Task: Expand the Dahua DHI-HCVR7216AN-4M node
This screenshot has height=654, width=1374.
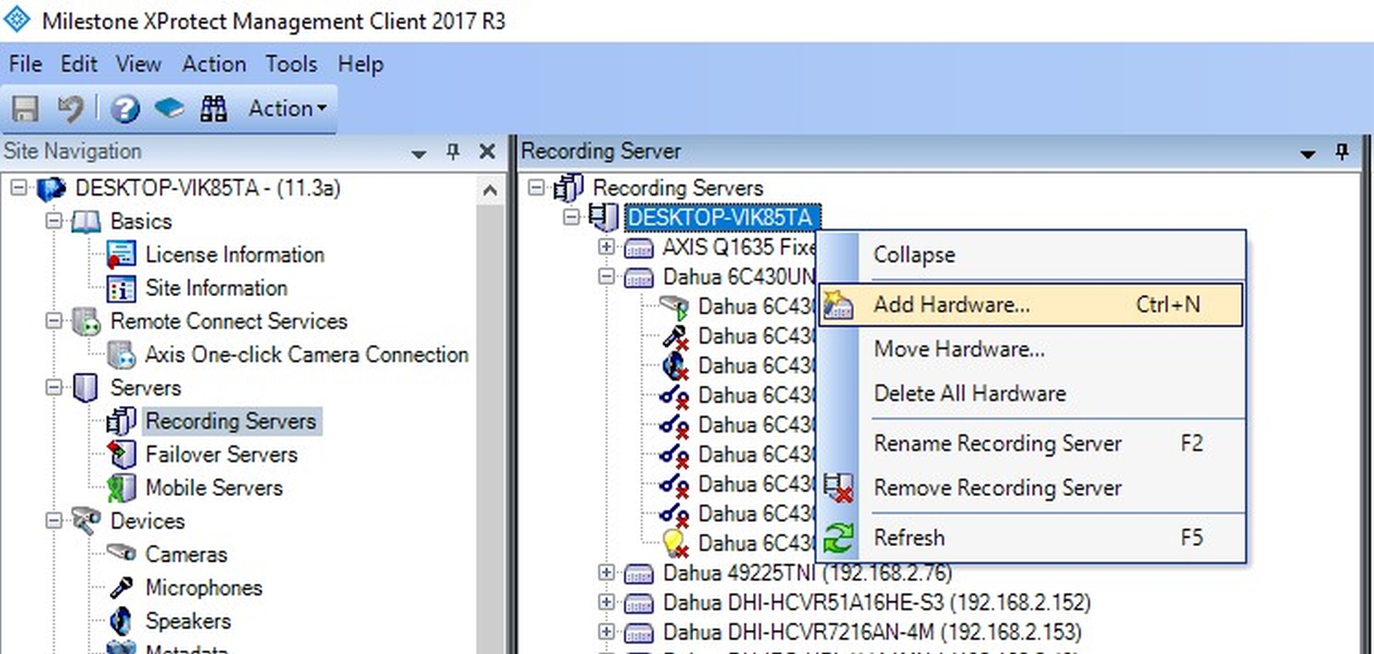Action: 606,631
